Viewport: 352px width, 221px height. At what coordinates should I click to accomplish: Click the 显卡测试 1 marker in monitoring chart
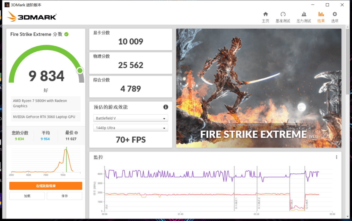click(x=234, y=188)
